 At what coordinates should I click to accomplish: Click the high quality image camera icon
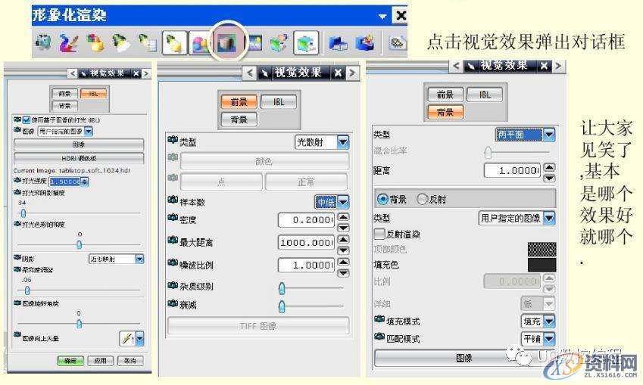point(43,42)
